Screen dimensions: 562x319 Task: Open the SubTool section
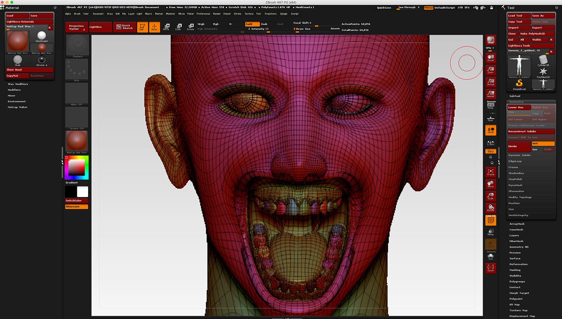[515, 96]
